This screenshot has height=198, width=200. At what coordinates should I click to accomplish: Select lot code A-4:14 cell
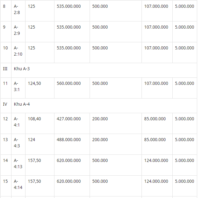coord(18,186)
